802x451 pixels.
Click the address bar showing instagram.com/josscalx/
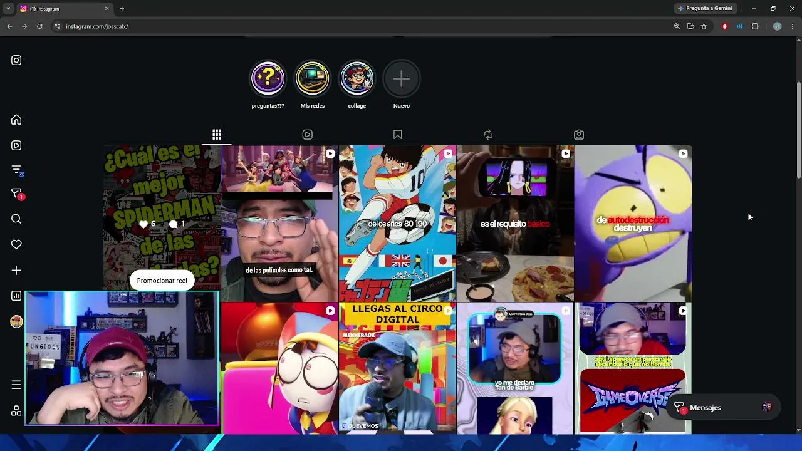pyautogui.click(x=363, y=26)
